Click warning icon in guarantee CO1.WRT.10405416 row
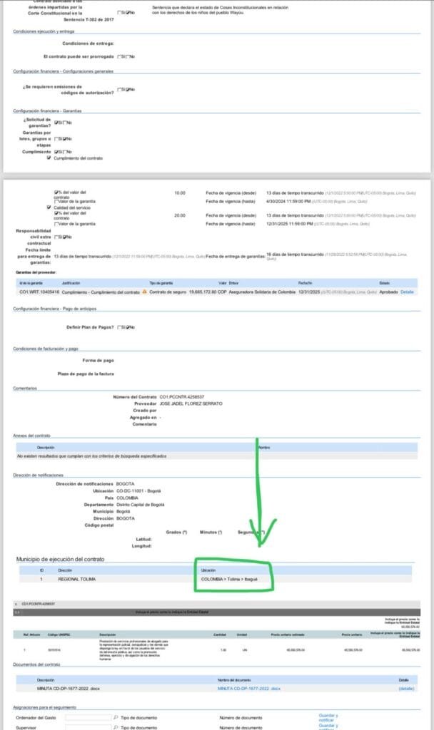 (144, 292)
